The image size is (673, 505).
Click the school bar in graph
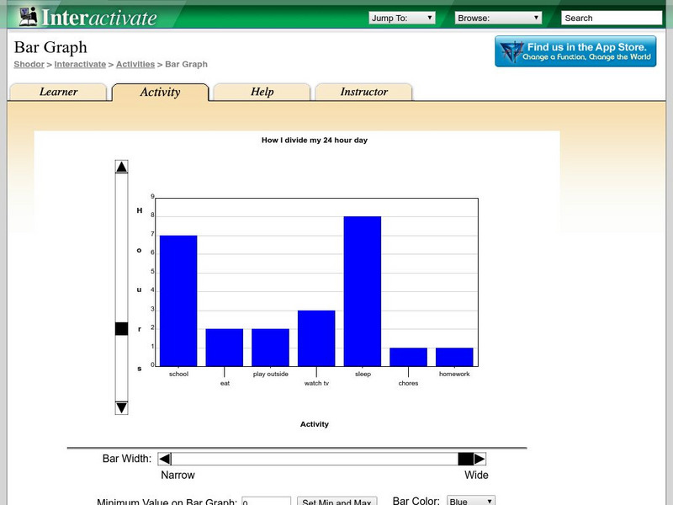click(x=178, y=300)
